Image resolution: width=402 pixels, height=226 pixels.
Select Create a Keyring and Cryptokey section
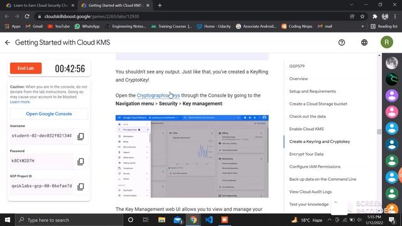[320, 141]
